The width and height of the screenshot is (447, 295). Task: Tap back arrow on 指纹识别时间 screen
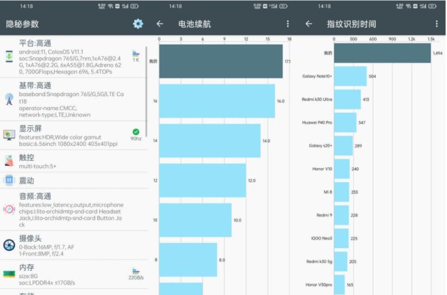pyautogui.click(x=309, y=24)
